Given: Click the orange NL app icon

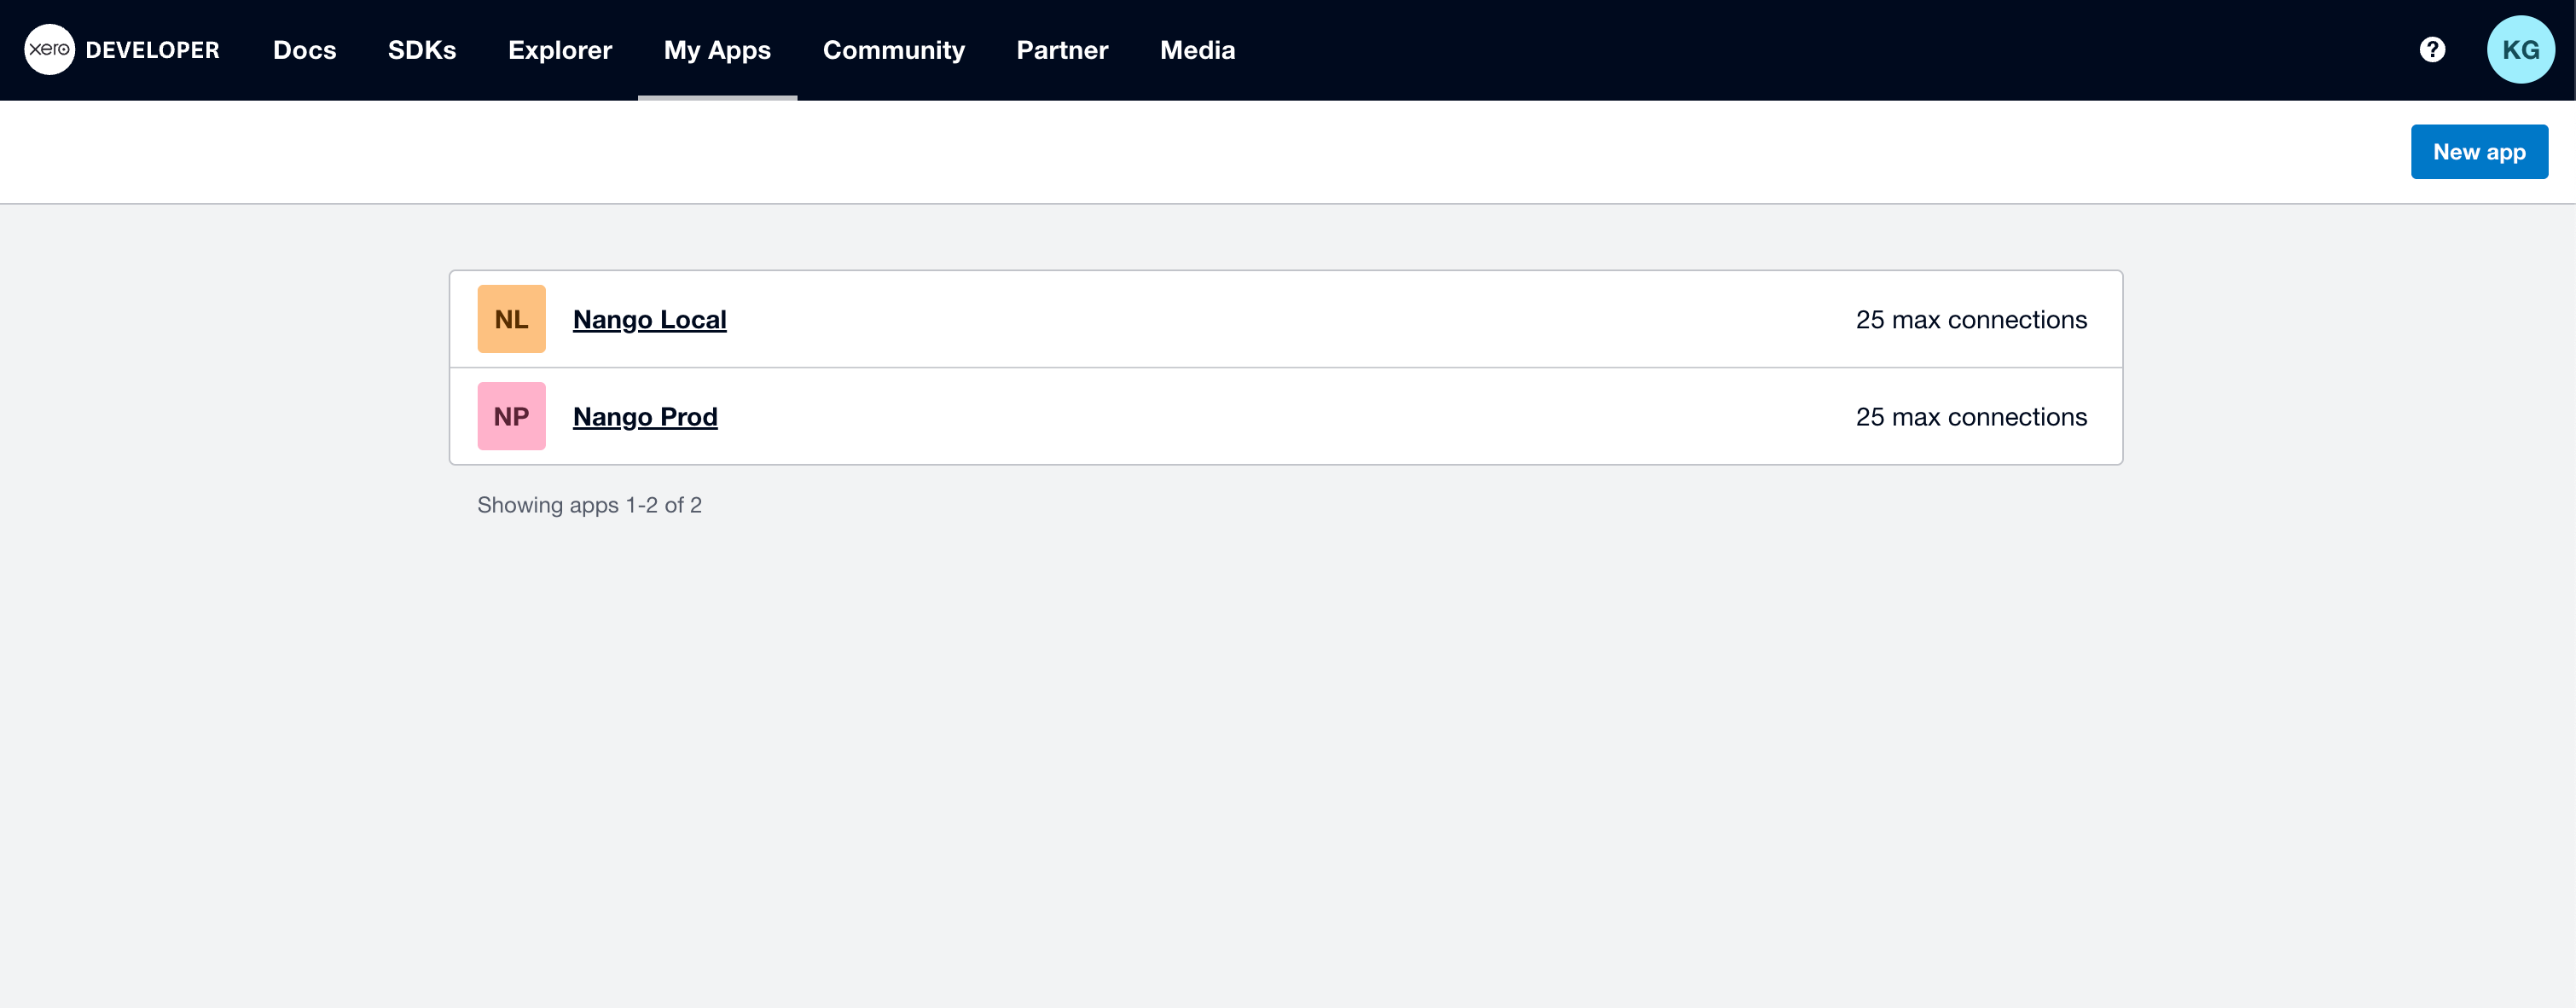Looking at the screenshot, I should tap(511, 319).
